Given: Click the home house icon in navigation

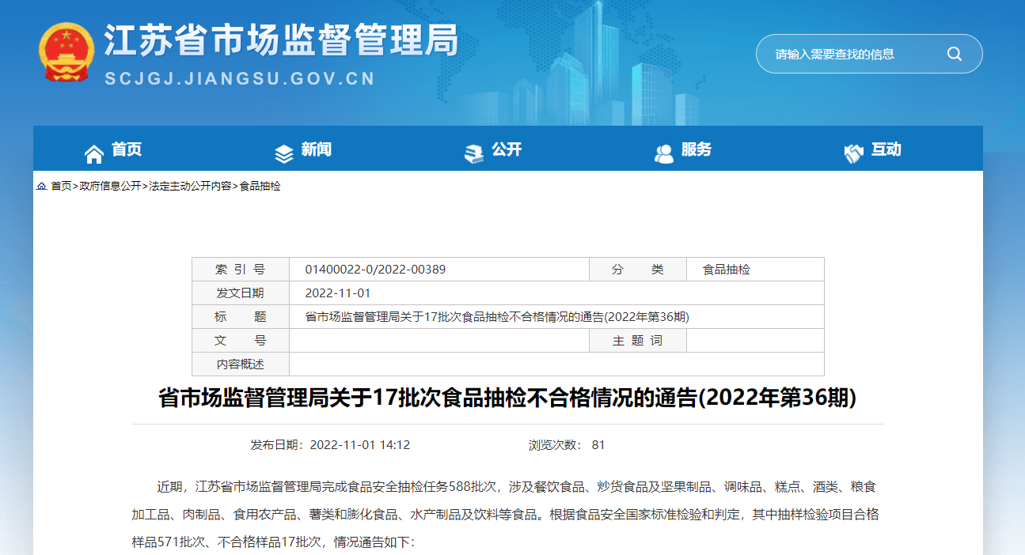Looking at the screenshot, I should tap(94, 153).
